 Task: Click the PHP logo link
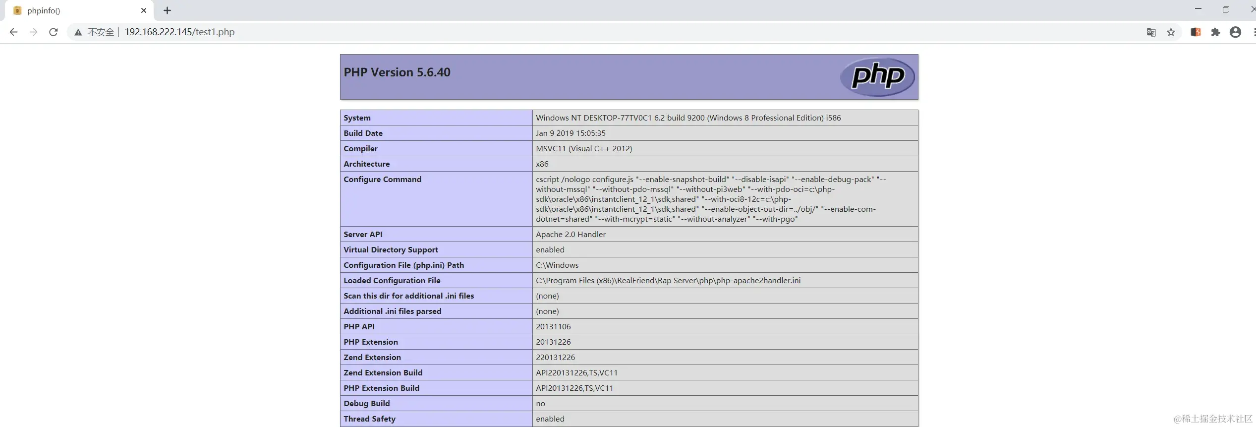point(877,77)
